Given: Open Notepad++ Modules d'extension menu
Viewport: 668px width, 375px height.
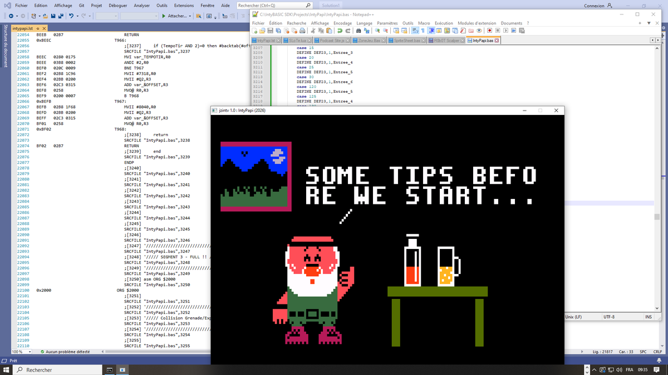Looking at the screenshot, I should coord(477,23).
